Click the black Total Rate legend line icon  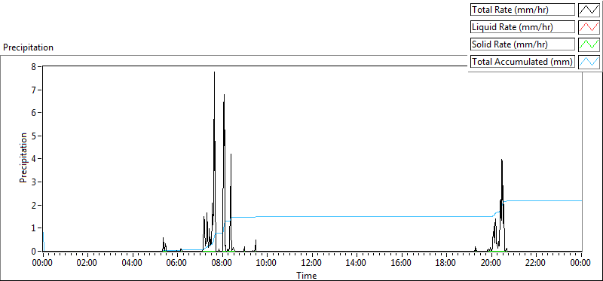589,10
